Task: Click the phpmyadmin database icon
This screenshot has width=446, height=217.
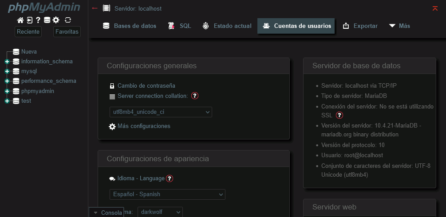Action: [x=16, y=91]
